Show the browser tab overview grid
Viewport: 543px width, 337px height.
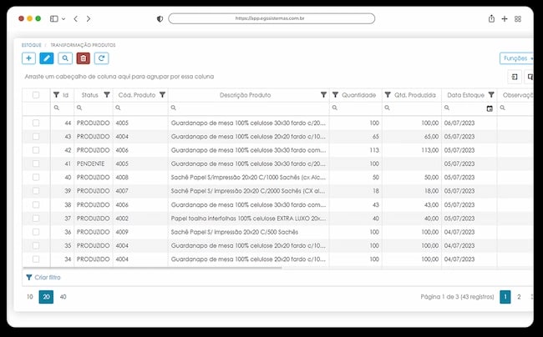[518, 19]
